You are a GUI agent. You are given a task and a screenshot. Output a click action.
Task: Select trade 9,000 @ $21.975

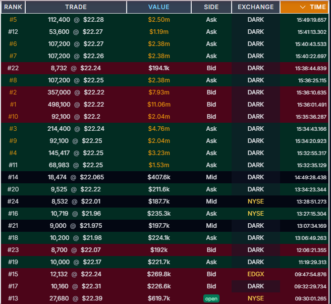[x=76, y=226]
